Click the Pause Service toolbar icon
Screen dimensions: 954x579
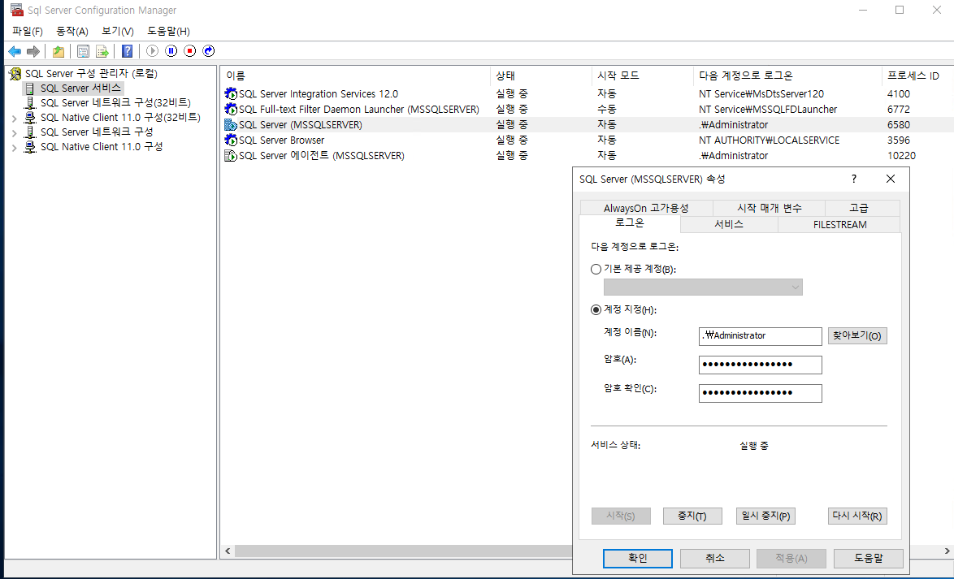pos(171,51)
